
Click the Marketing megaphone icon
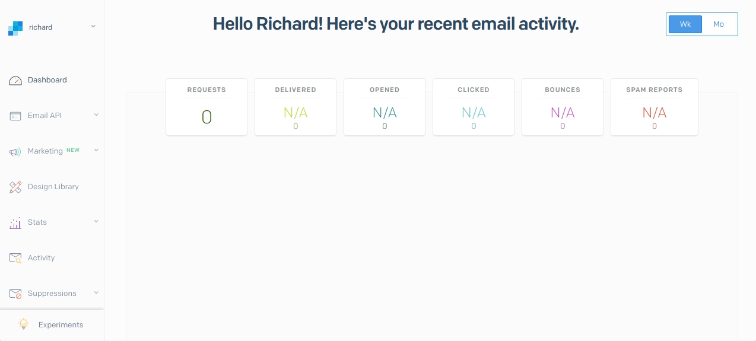[15, 152]
